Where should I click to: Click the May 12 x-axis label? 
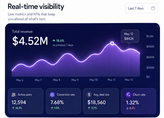[129, 80]
